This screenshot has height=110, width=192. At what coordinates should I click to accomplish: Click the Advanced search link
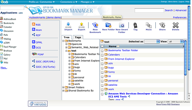click(181, 10)
